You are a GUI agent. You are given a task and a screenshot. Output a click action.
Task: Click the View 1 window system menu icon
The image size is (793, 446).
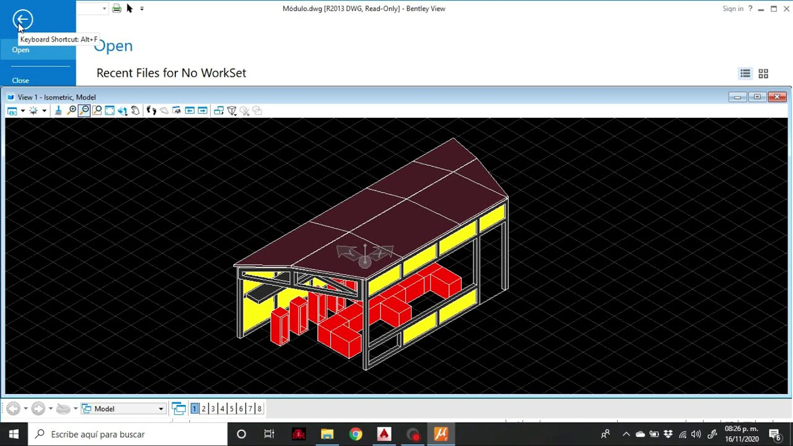[11, 97]
